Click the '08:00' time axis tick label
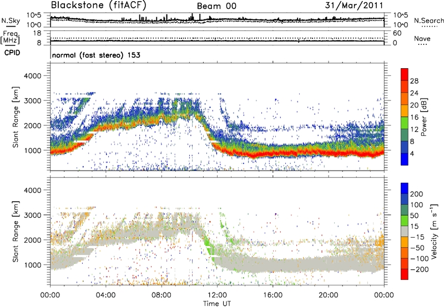Viewport: 444px width, 307px height. (x=162, y=295)
